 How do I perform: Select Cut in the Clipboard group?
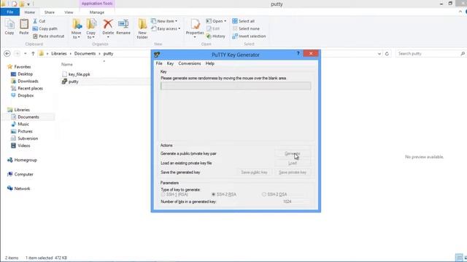click(x=39, y=21)
